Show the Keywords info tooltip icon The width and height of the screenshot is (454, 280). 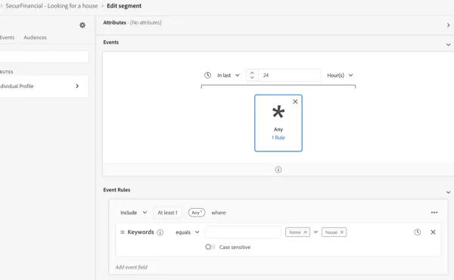coord(160,232)
